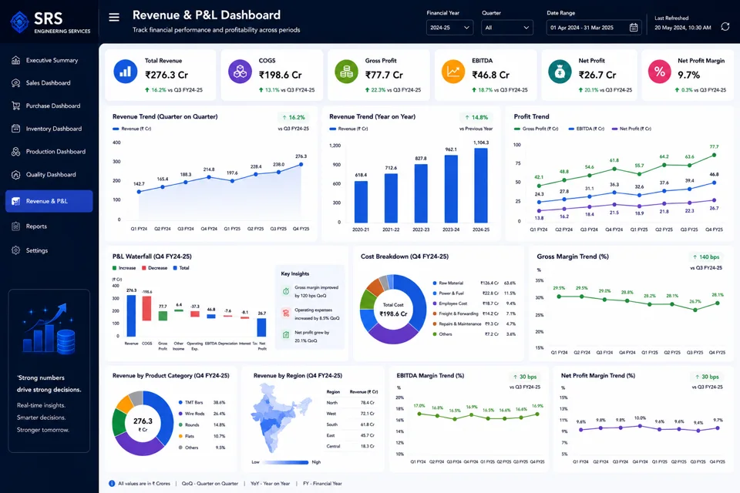The width and height of the screenshot is (740, 493).
Task: Click Rounds legend entry showing 14.8%
Action: [x=202, y=425]
